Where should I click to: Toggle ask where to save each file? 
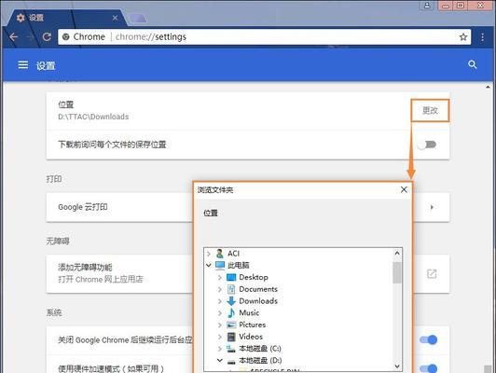coord(427,145)
